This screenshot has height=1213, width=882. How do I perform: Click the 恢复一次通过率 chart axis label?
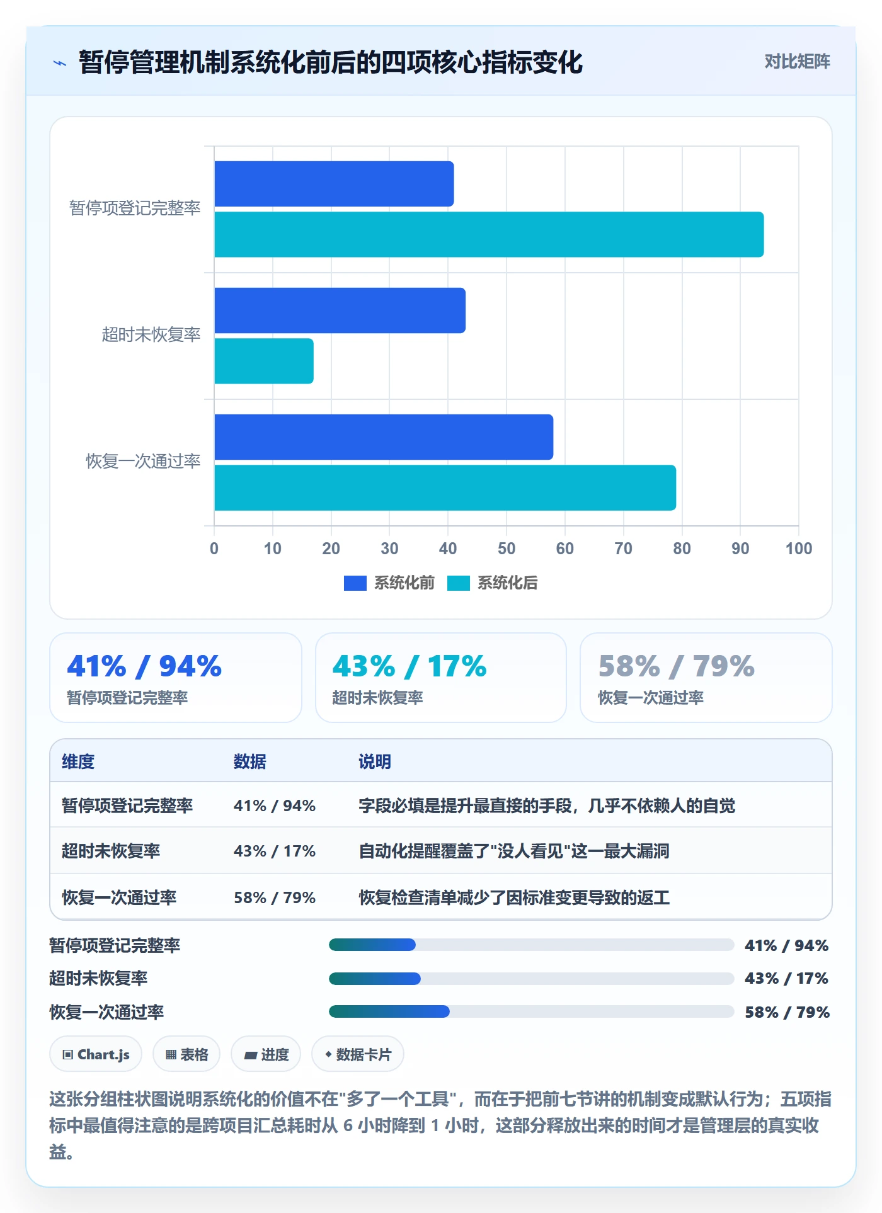(x=143, y=462)
